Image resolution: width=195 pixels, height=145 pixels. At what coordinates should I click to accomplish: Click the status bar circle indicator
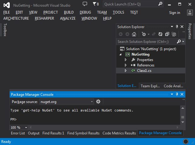tap(186, 142)
